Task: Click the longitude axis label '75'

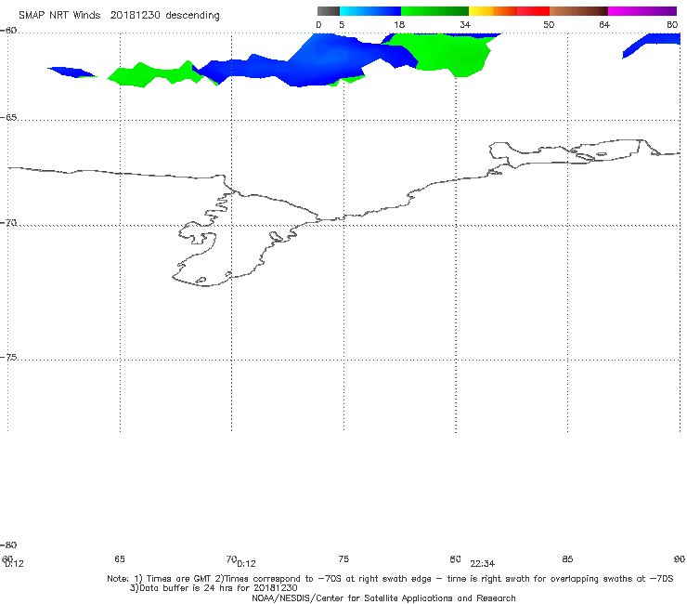Action: 343,558
